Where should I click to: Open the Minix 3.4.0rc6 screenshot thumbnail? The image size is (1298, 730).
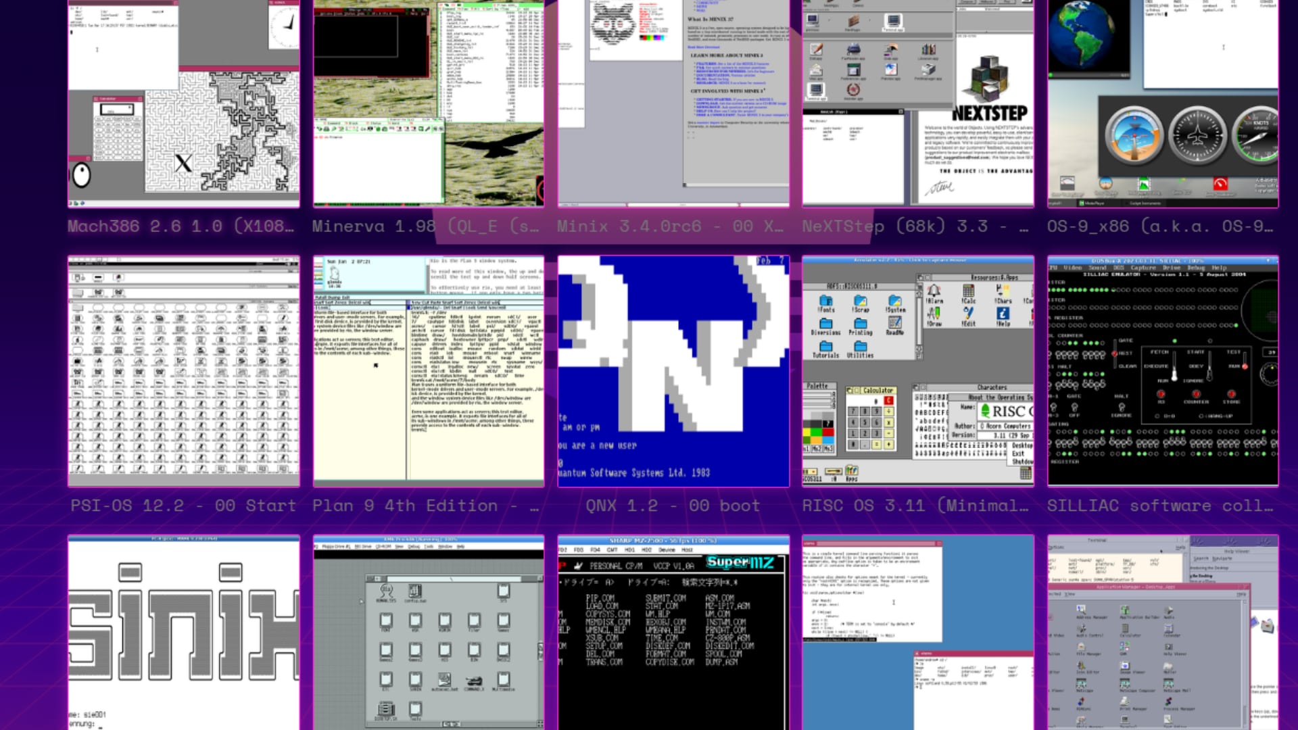[x=673, y=103]
